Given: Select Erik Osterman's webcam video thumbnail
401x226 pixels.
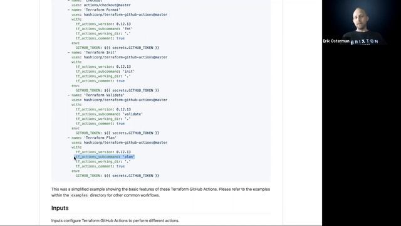Looking at the screenshot, I should point(362,23).
